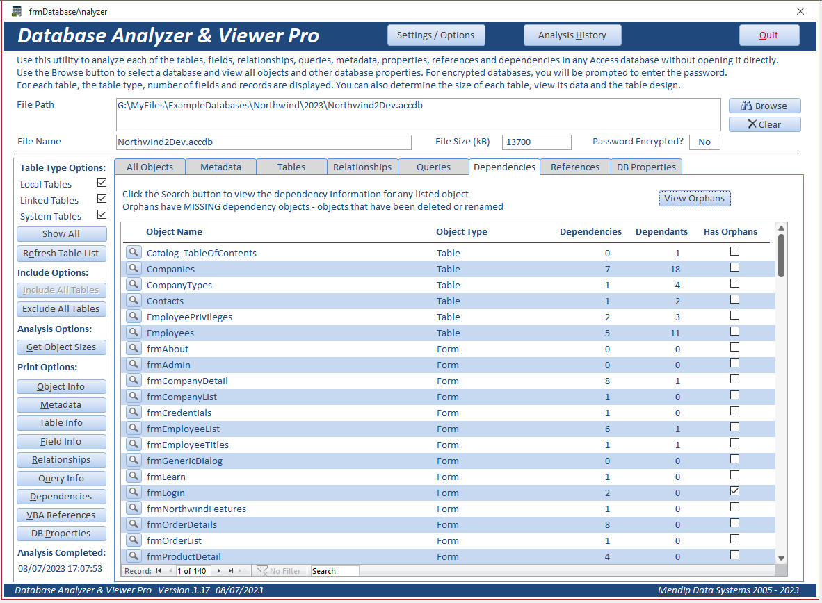Click magnifier icon beside frmAbout

(134, 348)
